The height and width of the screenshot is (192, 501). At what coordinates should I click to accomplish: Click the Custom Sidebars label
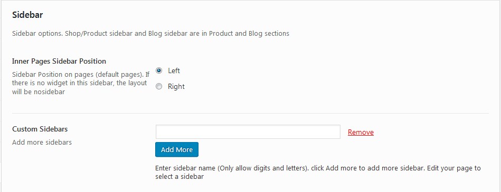click(40, 129)
